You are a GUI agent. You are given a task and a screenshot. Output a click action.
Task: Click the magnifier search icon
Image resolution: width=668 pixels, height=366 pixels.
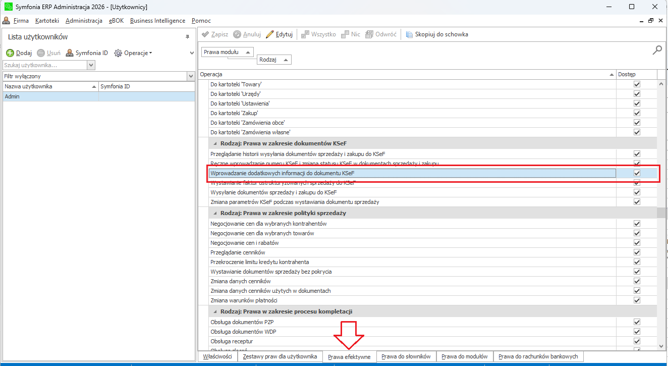click(657, 50)
